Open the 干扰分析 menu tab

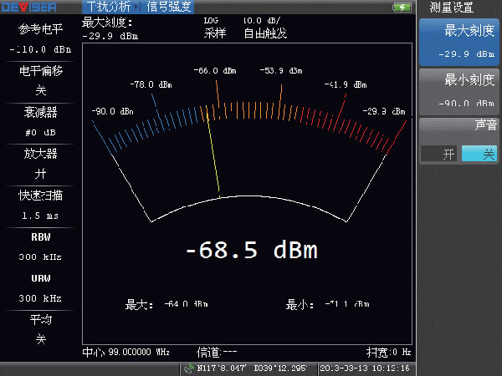pos(109,8)
